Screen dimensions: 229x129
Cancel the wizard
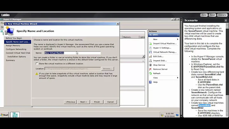click(x=110, y=102)
